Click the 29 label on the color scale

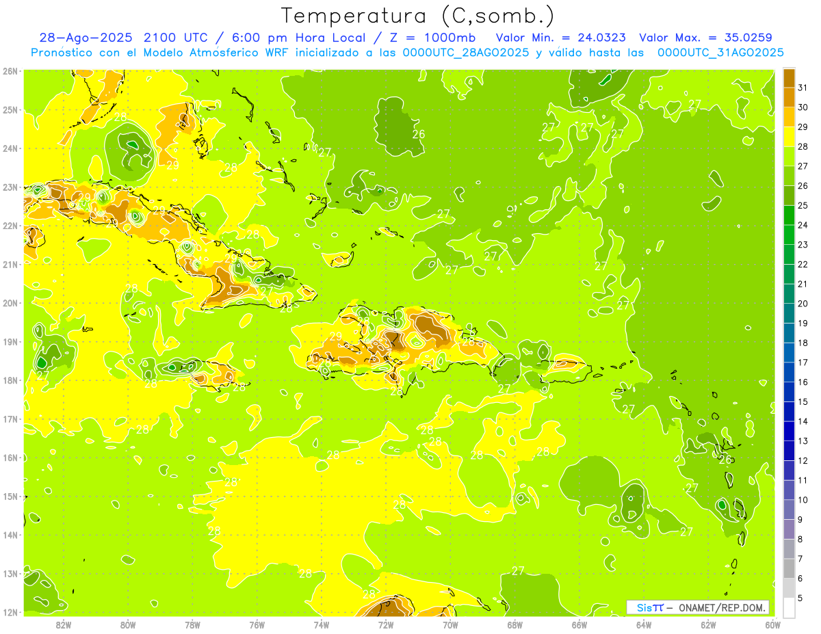[x=803, y=127]
